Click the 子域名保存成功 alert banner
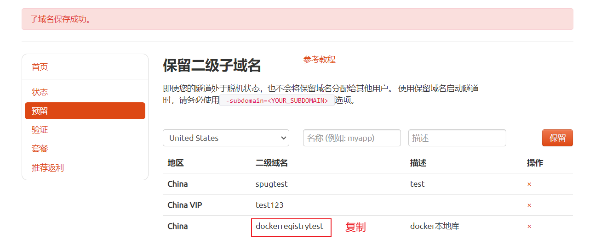The width and height of the screenshot is (601, 250). tap(298, 19)
